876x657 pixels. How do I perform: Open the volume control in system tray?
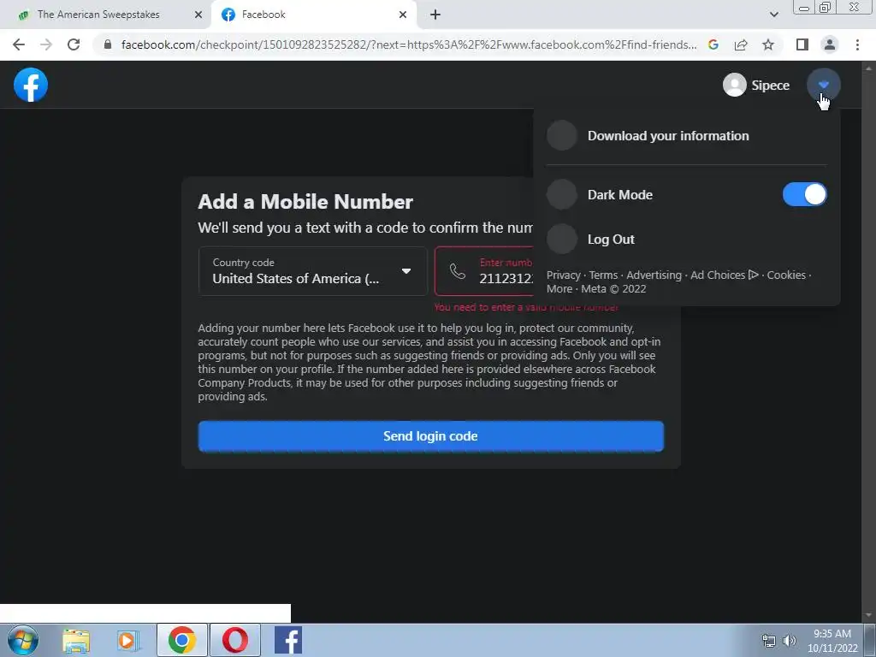coord(790,641)
